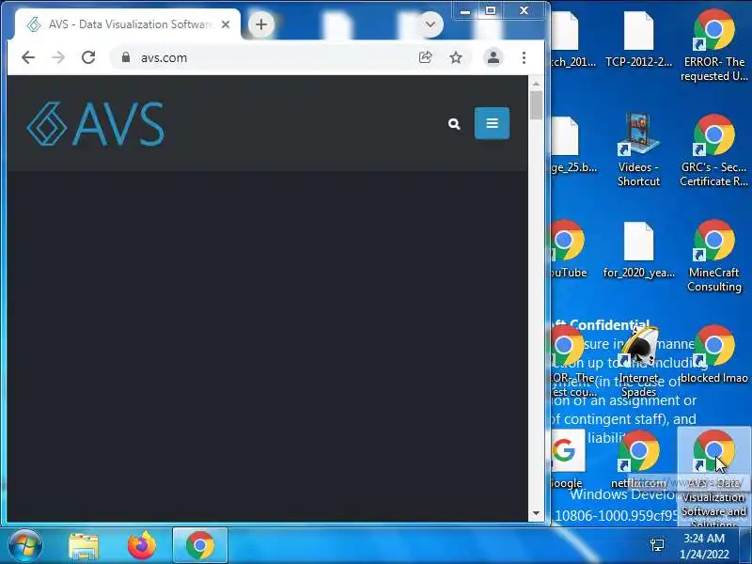
Task: Select the blocked lmao desktop shortcut
Action: [x=713, y=355]
